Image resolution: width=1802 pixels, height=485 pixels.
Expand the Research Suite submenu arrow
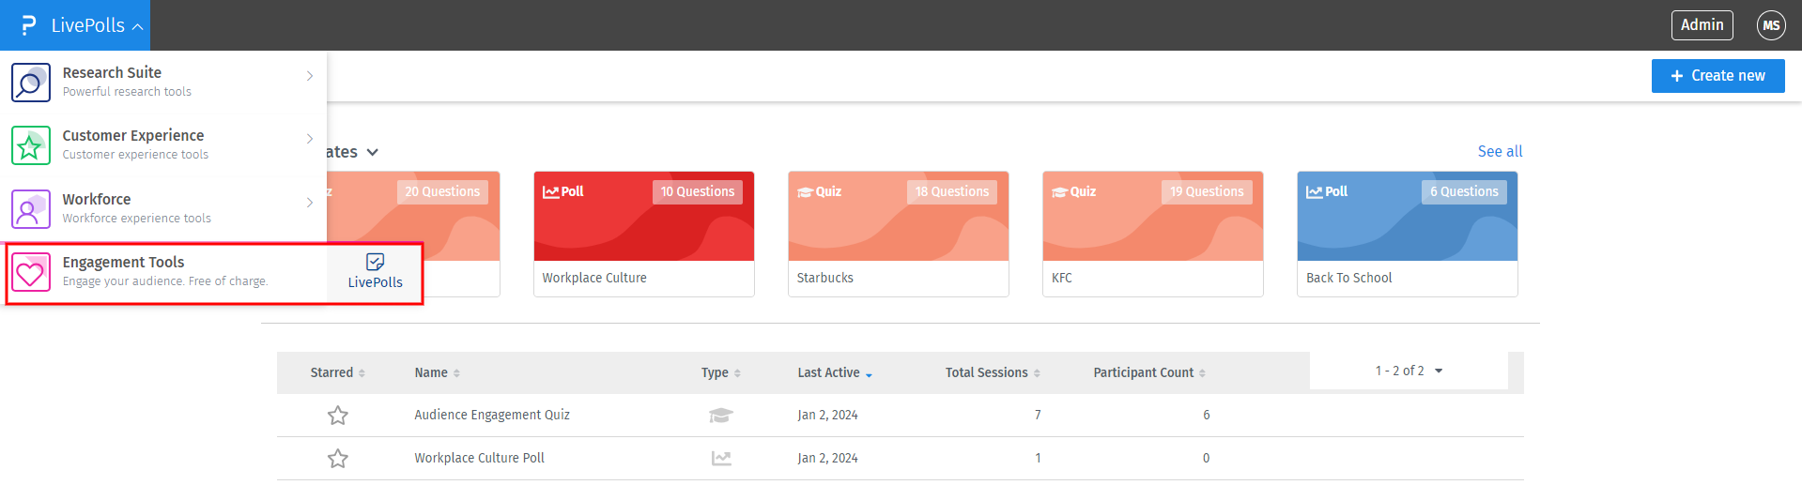pyautogui.click(x=309, y=76)
